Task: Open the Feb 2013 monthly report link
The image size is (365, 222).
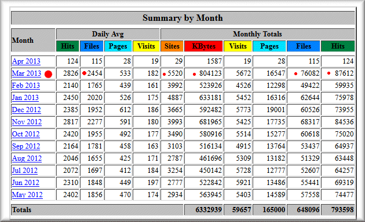Action: [x=26, y=86]
